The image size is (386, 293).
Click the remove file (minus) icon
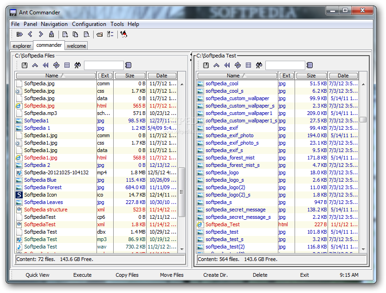86,34
